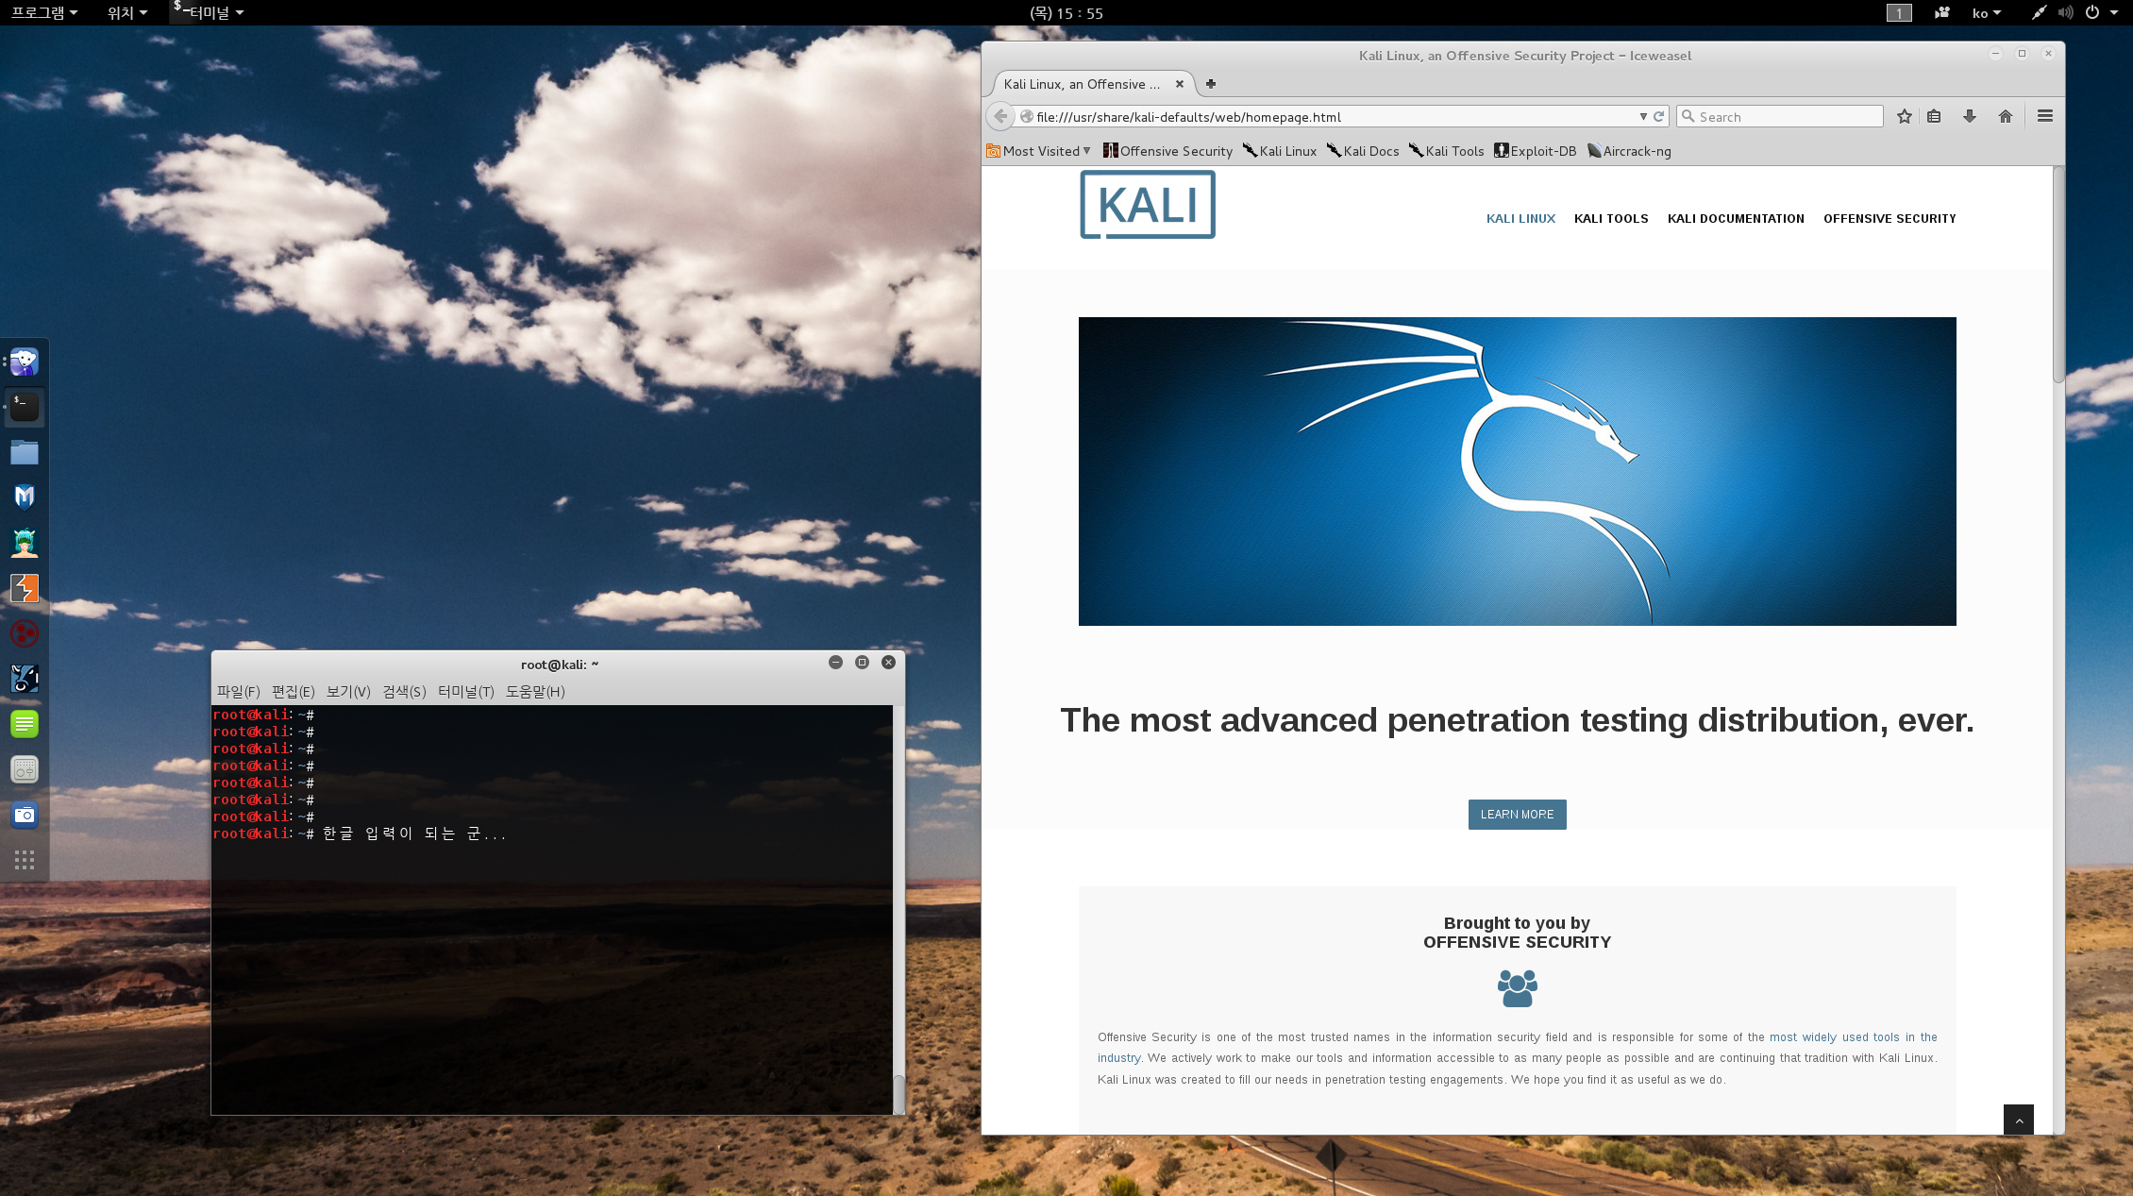Click the 터미널 menu item
This screenshot has height=1196, width=2133.
(207, 11)
